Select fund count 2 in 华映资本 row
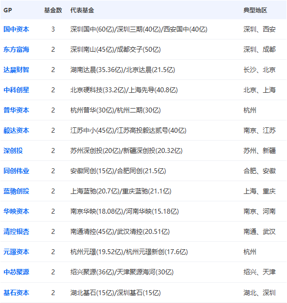The width and height of the screenshot is (287, 303). pyautogui.click(x=53, y=211)
